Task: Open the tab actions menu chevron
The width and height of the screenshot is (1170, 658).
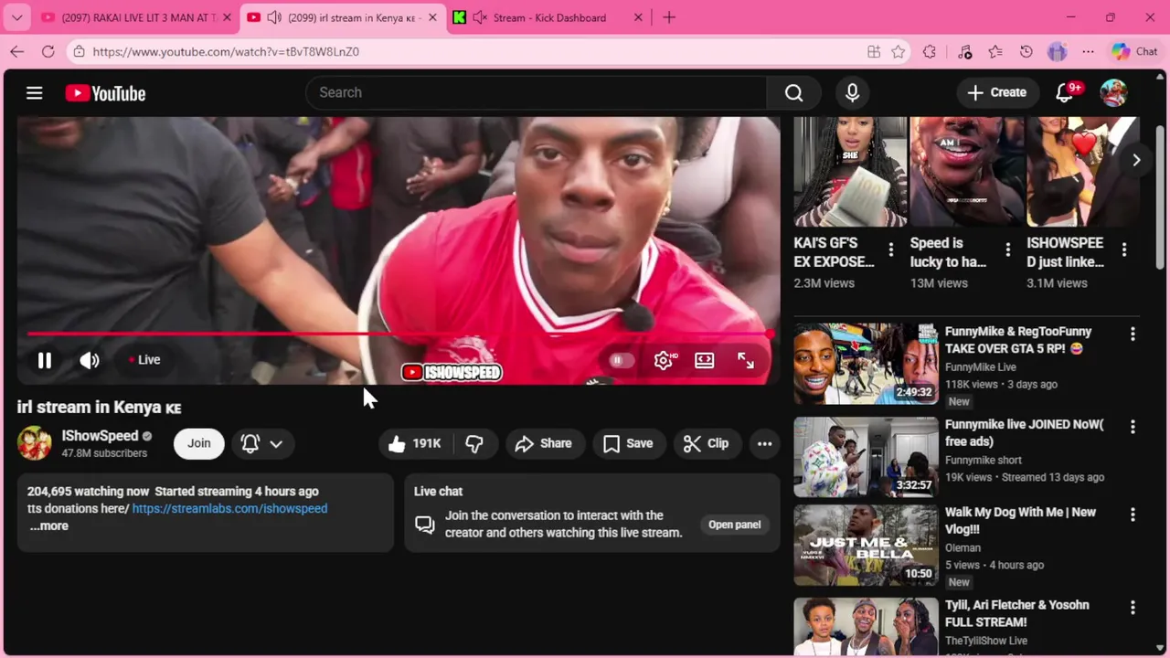Action: pyautogui.click(x=16, y=17)
